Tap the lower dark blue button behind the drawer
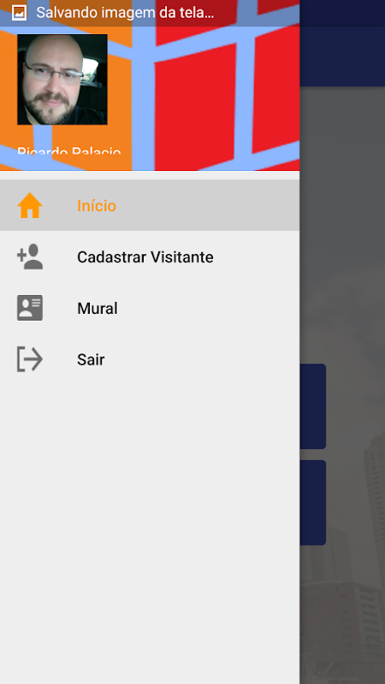This screenshot has height=684, width=385. coord(313,503)
